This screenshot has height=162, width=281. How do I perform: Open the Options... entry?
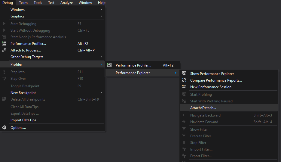(52, 128)
